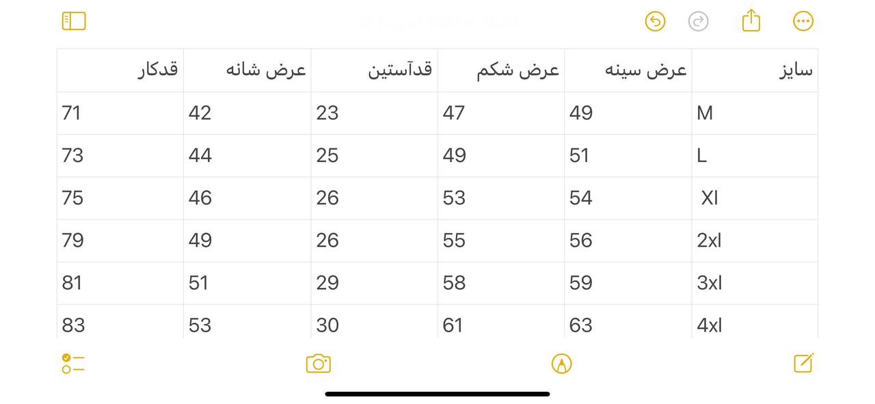Tap the undo arrow icon

click(655, 21)
